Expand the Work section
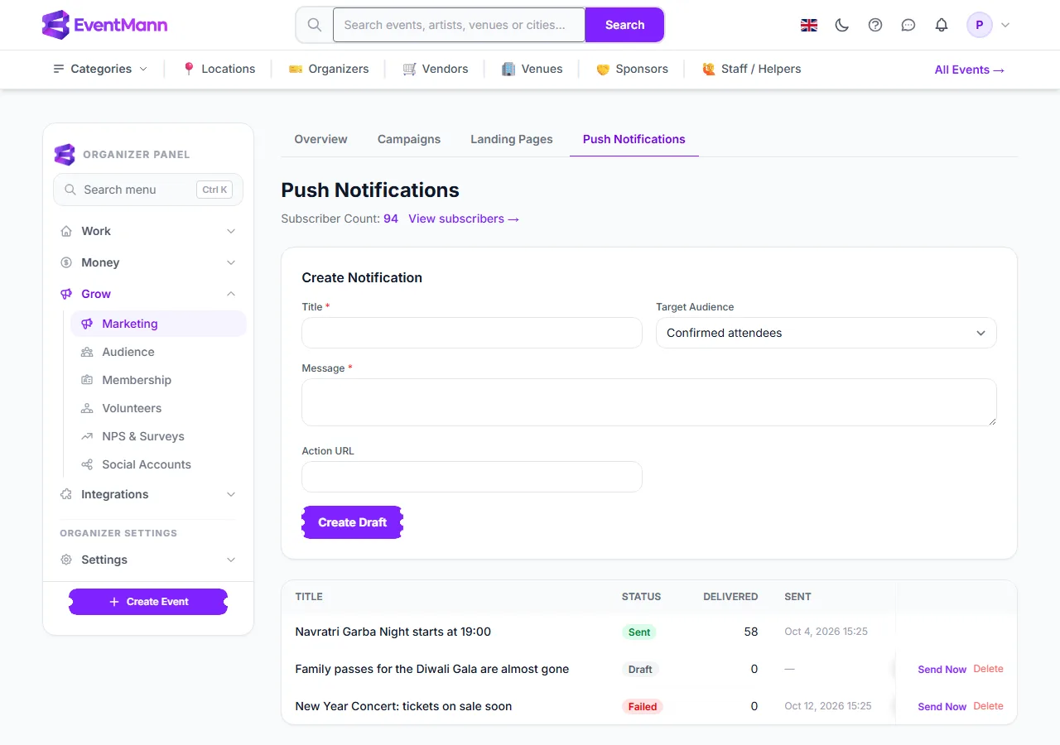1060x745 pixels. pos(148,231)
